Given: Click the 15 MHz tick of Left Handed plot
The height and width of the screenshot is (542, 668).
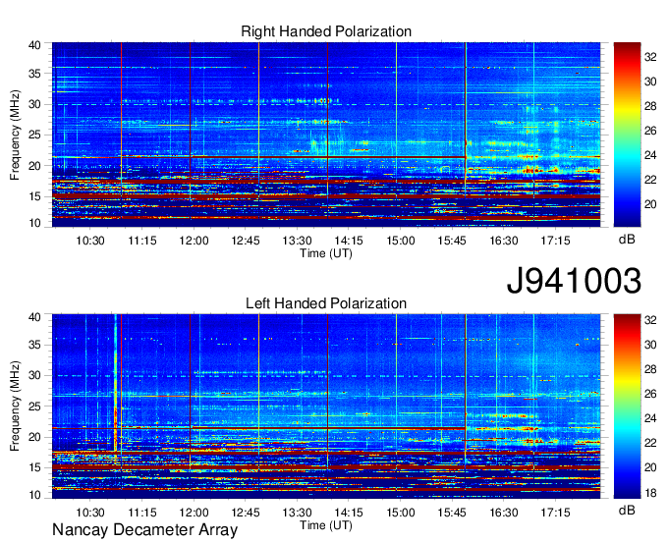Looking at the screenshot, I should pos(34,467).
